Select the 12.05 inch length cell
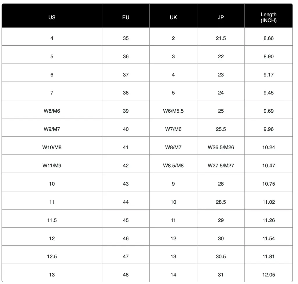Viewport: 298px width, 284px height. [268, 275]
